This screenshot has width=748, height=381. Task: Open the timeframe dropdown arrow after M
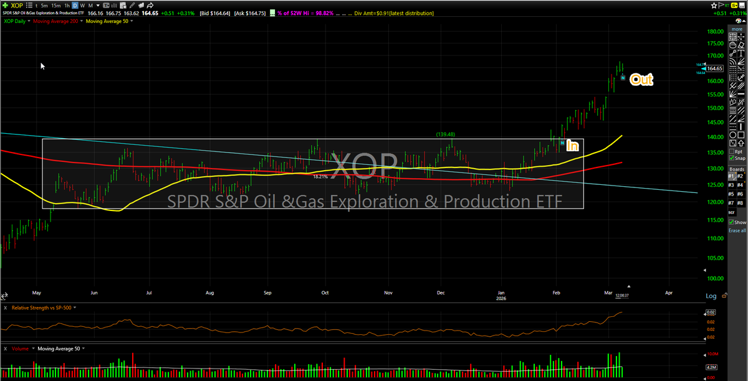(98, 6)
